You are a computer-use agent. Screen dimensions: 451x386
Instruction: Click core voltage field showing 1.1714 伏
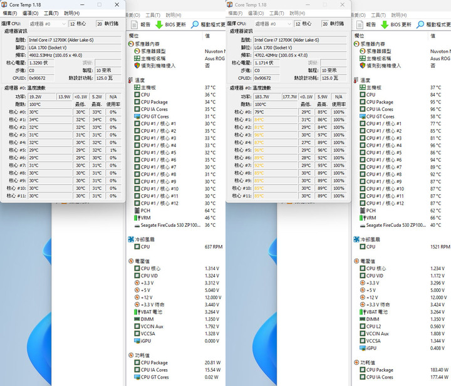(266, 63)
